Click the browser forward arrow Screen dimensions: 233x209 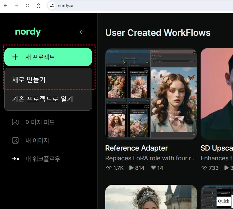(x=17, y=6)
